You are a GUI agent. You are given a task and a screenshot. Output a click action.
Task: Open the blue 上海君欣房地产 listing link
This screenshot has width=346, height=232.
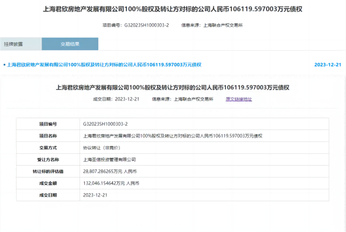(104, 65)
